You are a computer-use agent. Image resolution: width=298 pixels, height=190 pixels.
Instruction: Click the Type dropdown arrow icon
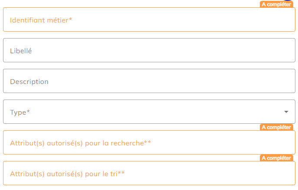click(x=286, y=112)
